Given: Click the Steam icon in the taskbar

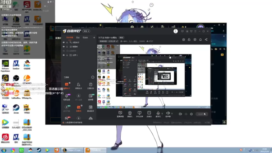Looking at the screenshot, I should coord(39,150).
